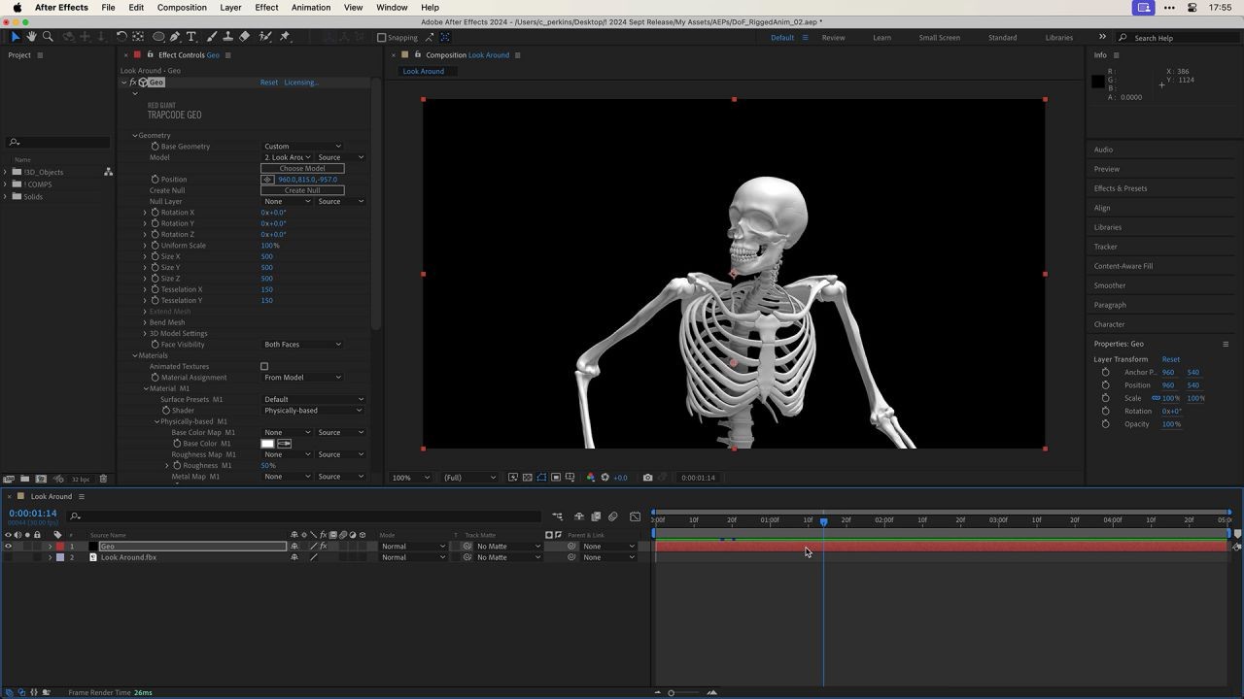Viewport: 1244px width, 699px height.
Task: Click the timeline current time display
Action: pyautogui.click(x=33, y=514)
